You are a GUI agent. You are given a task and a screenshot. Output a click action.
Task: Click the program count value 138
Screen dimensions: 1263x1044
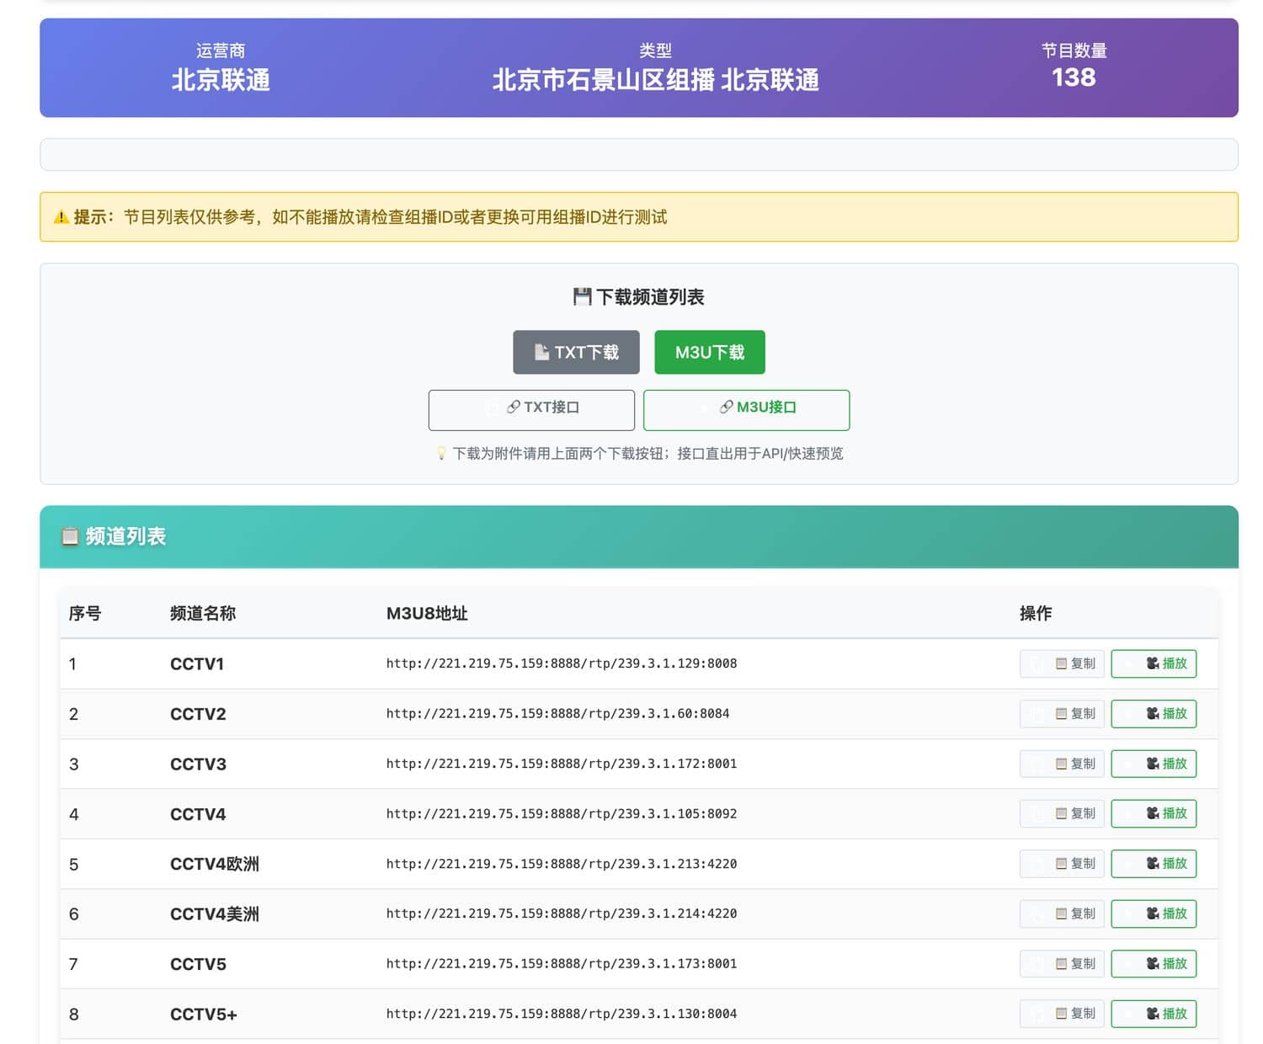point(1074,77)
